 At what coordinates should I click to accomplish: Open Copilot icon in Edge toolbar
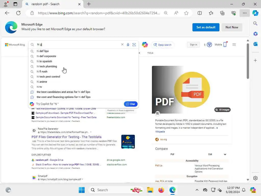(255, 13)
